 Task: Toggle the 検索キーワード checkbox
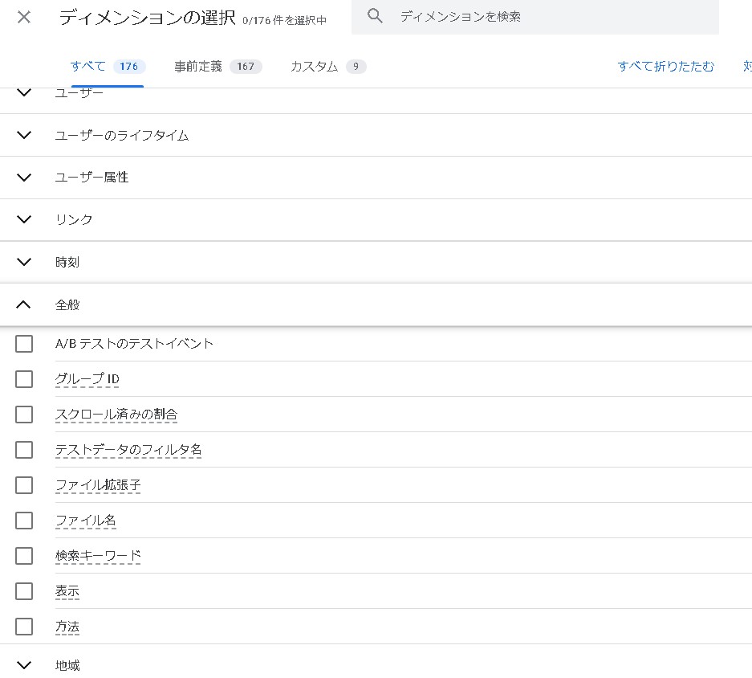coord(24,556)
